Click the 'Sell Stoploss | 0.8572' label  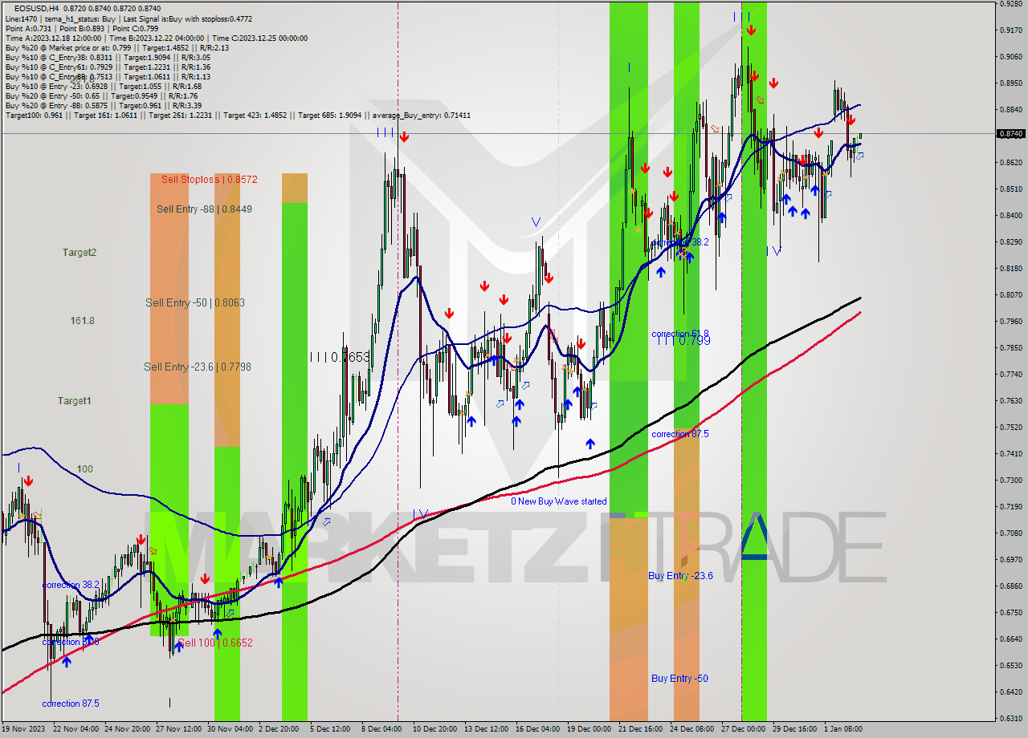(x=209, y=180)
